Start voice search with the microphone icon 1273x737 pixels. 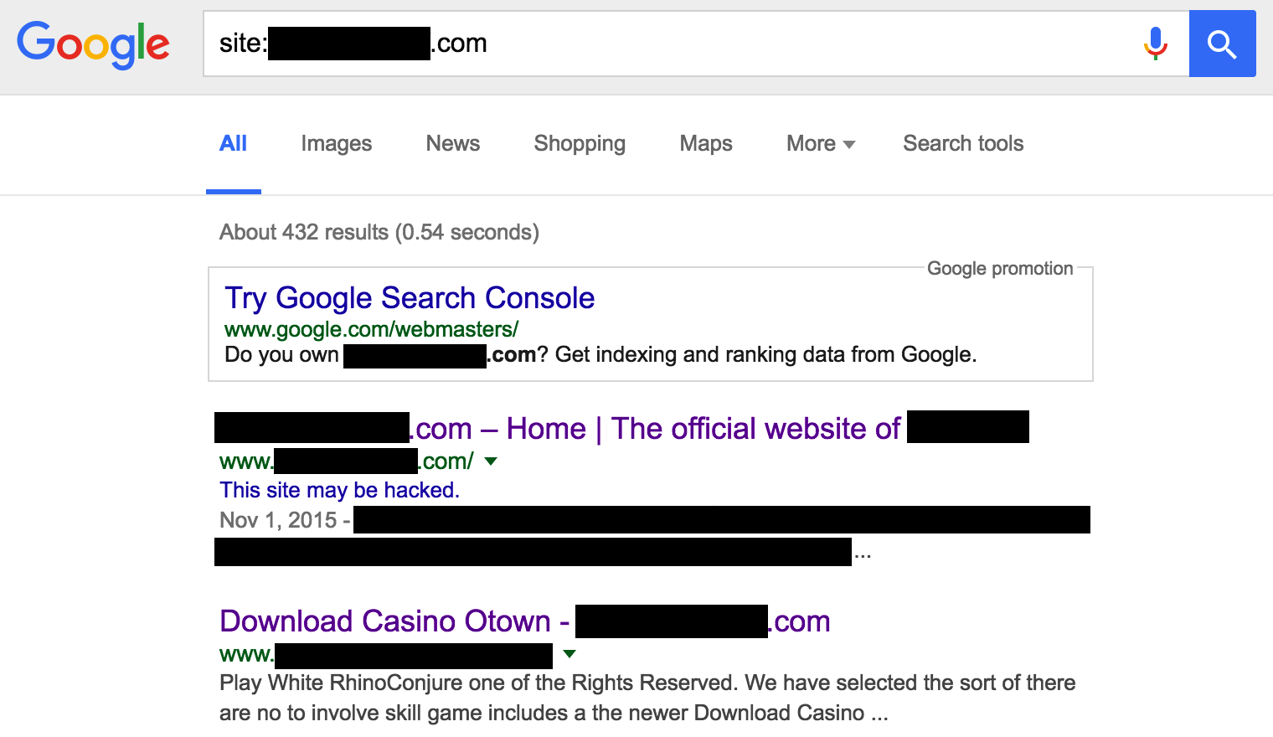click(x=1156, y=44)
